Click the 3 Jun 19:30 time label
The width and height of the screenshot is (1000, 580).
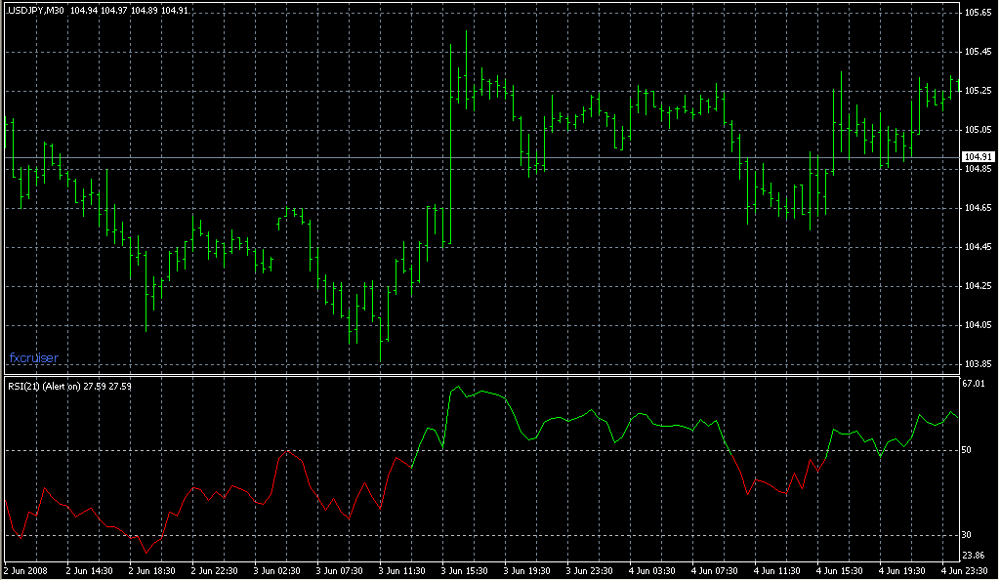coord(526,571)
